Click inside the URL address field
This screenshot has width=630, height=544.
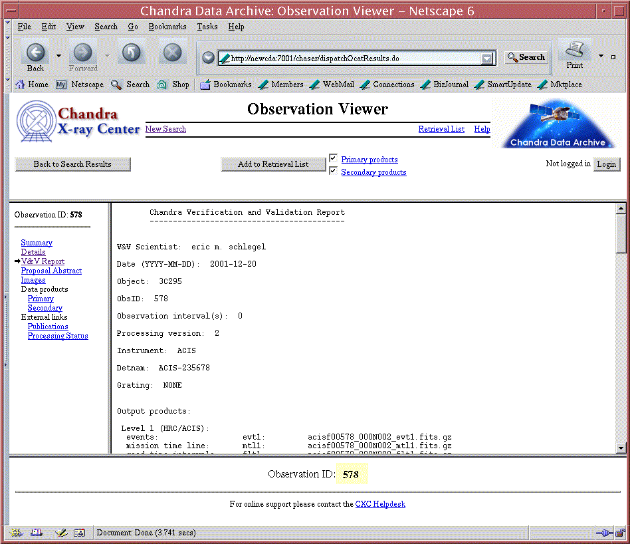pos(352,59)
